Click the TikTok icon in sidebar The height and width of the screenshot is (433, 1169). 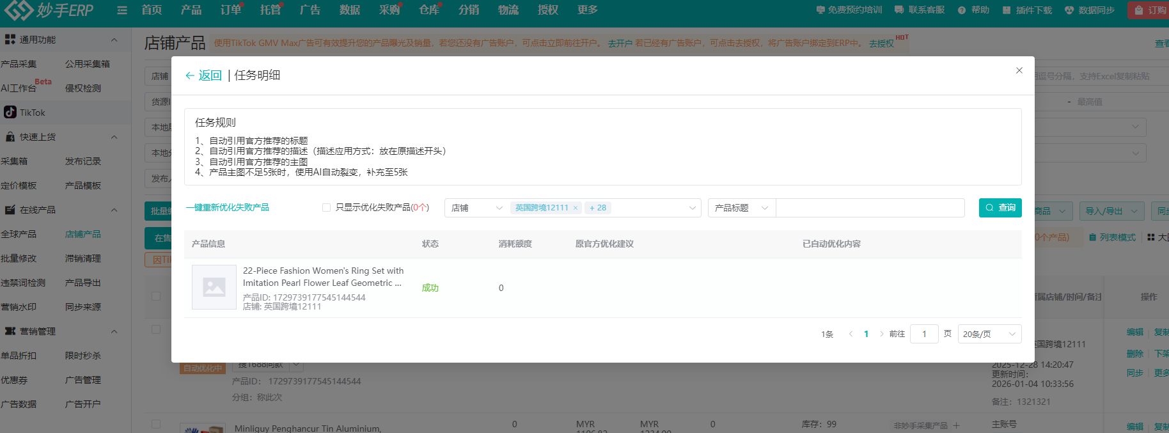pos(10,113)
